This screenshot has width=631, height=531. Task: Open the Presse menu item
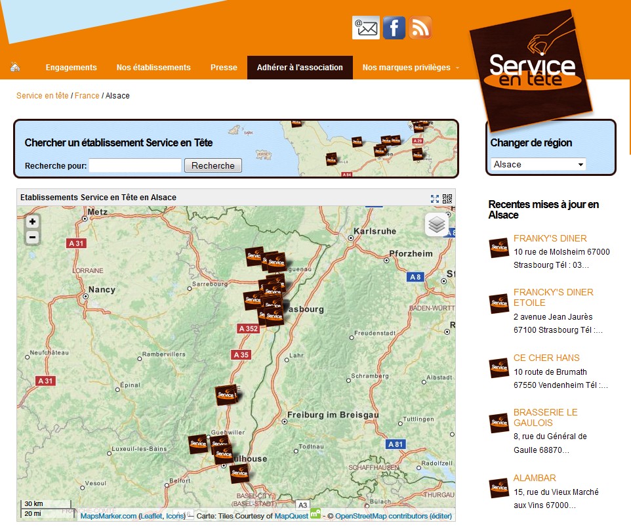tap(224, 67)
